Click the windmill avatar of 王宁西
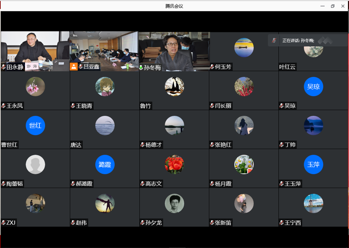Image resolution: width=349 pixels, height=248 pixels. pyautogui.click(x=313, y=203)
